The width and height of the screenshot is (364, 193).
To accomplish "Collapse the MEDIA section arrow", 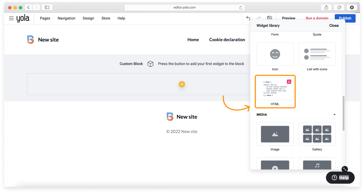I will (334, 115).
